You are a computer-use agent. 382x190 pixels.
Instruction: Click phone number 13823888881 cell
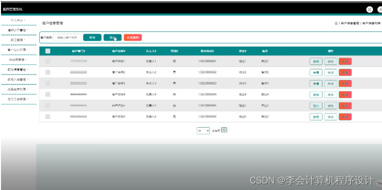click(208, 61)
